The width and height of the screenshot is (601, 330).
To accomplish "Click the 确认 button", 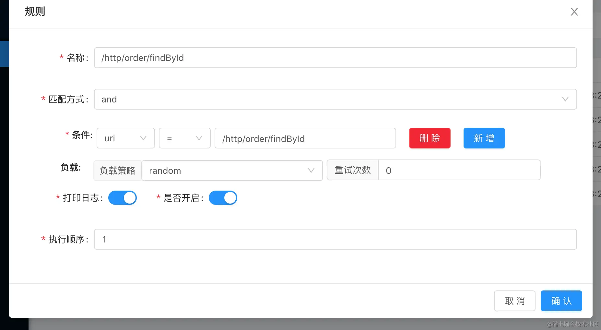I will click(561, 301).
